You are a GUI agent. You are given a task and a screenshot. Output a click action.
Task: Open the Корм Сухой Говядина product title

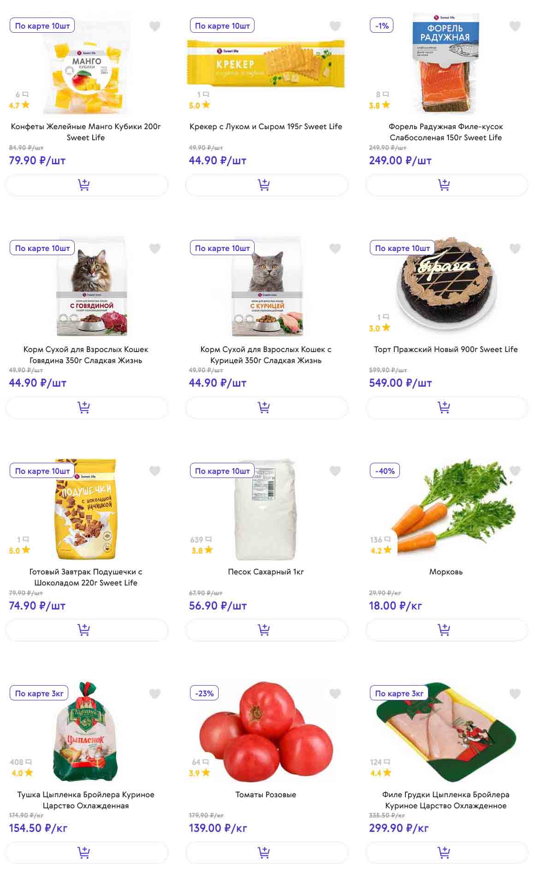86,355
